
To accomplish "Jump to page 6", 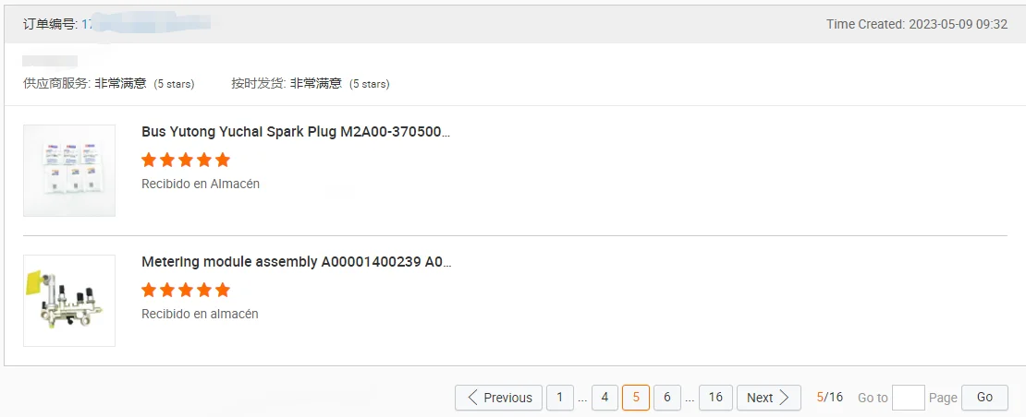I will pos(666,398).
